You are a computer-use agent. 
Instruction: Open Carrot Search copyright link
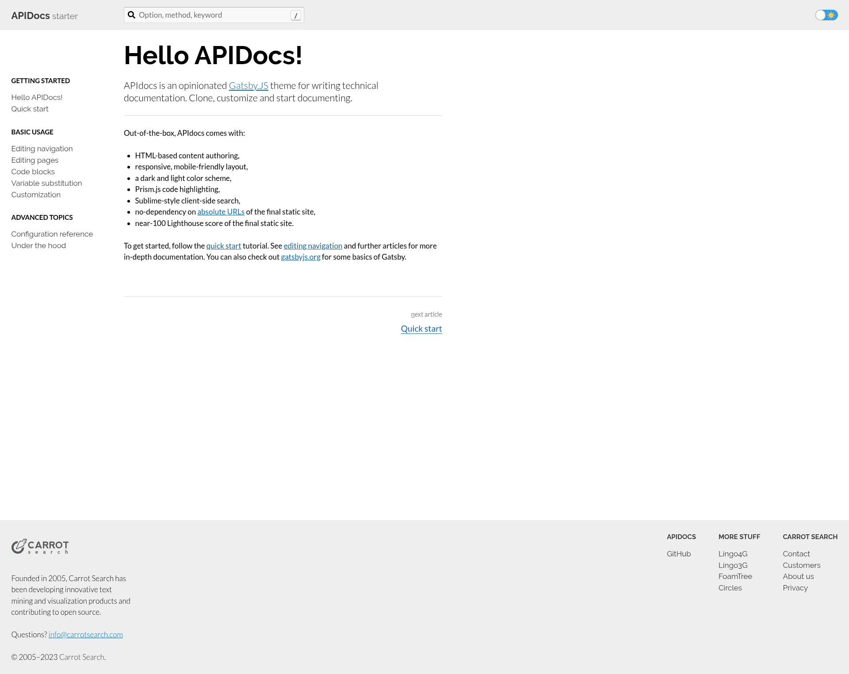(82, 657)
